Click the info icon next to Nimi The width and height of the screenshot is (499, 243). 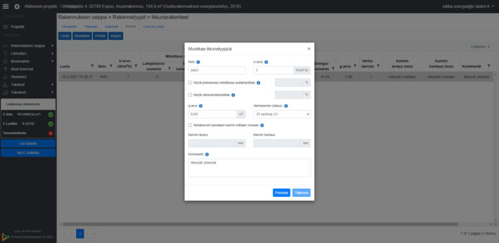click(198, 62)
